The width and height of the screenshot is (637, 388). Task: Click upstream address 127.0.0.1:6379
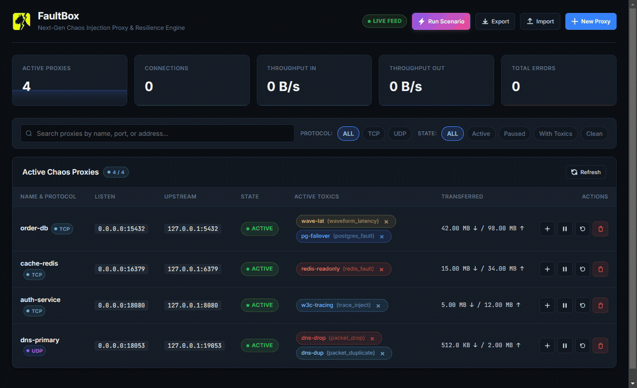tap(193, 269)
